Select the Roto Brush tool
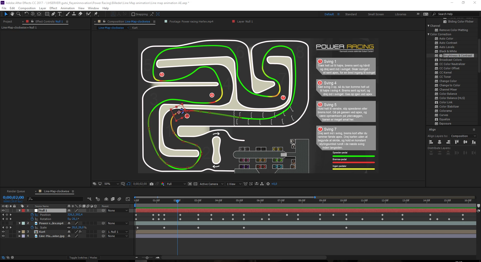The width and height of the screenshot is (481, 262). [x=88, y=14]
